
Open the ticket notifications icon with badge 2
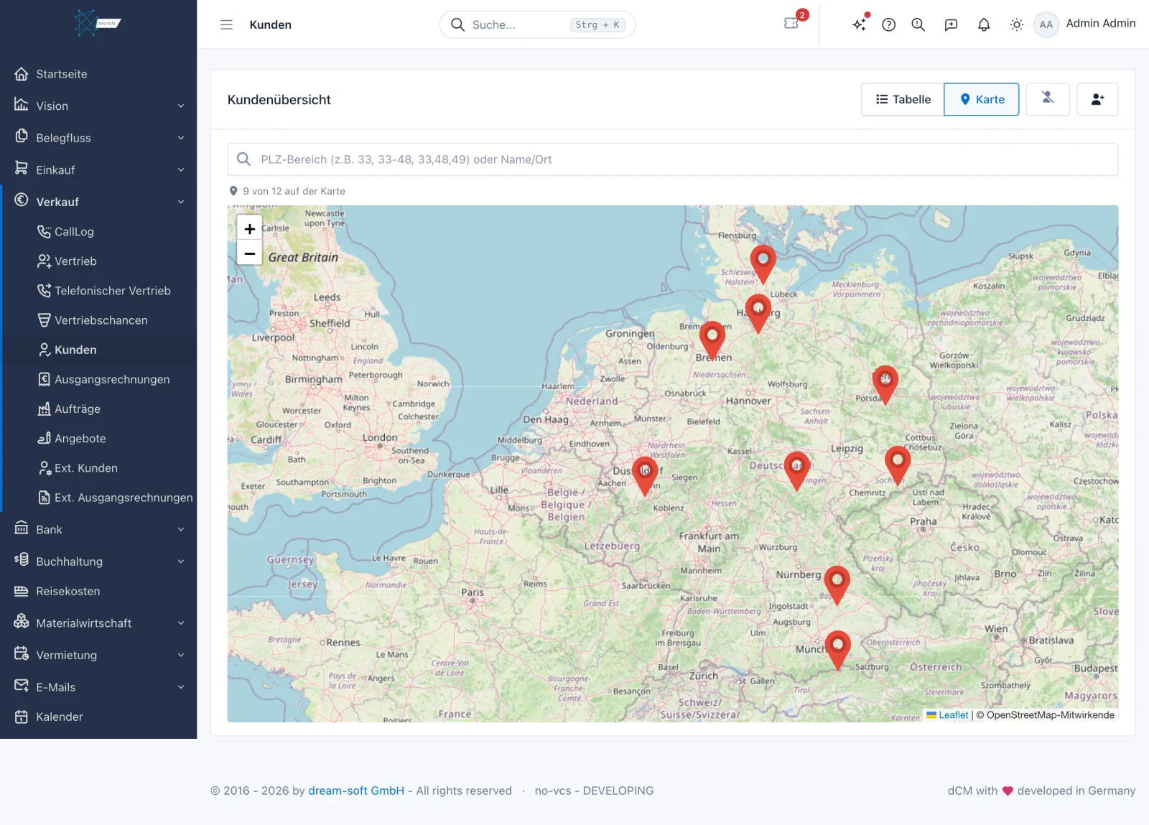pos(793,22)
